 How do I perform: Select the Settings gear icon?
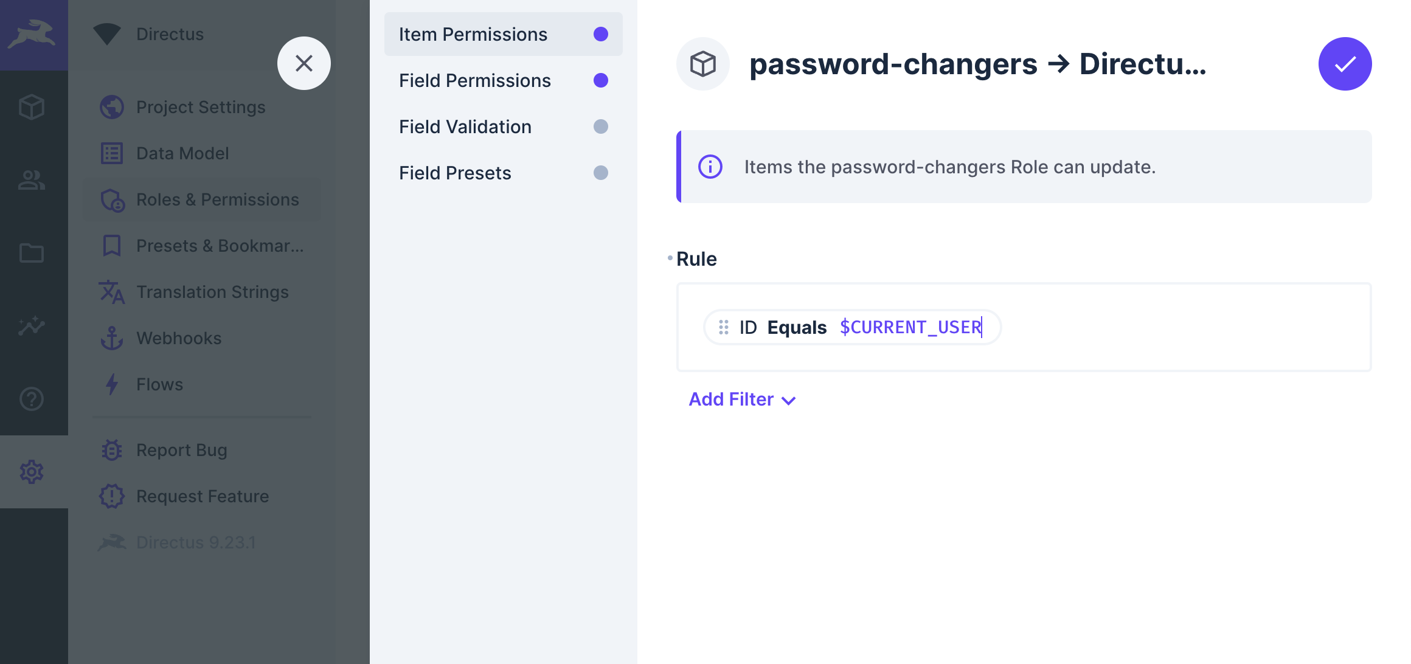pyautogui.click(x=32, y=472)
